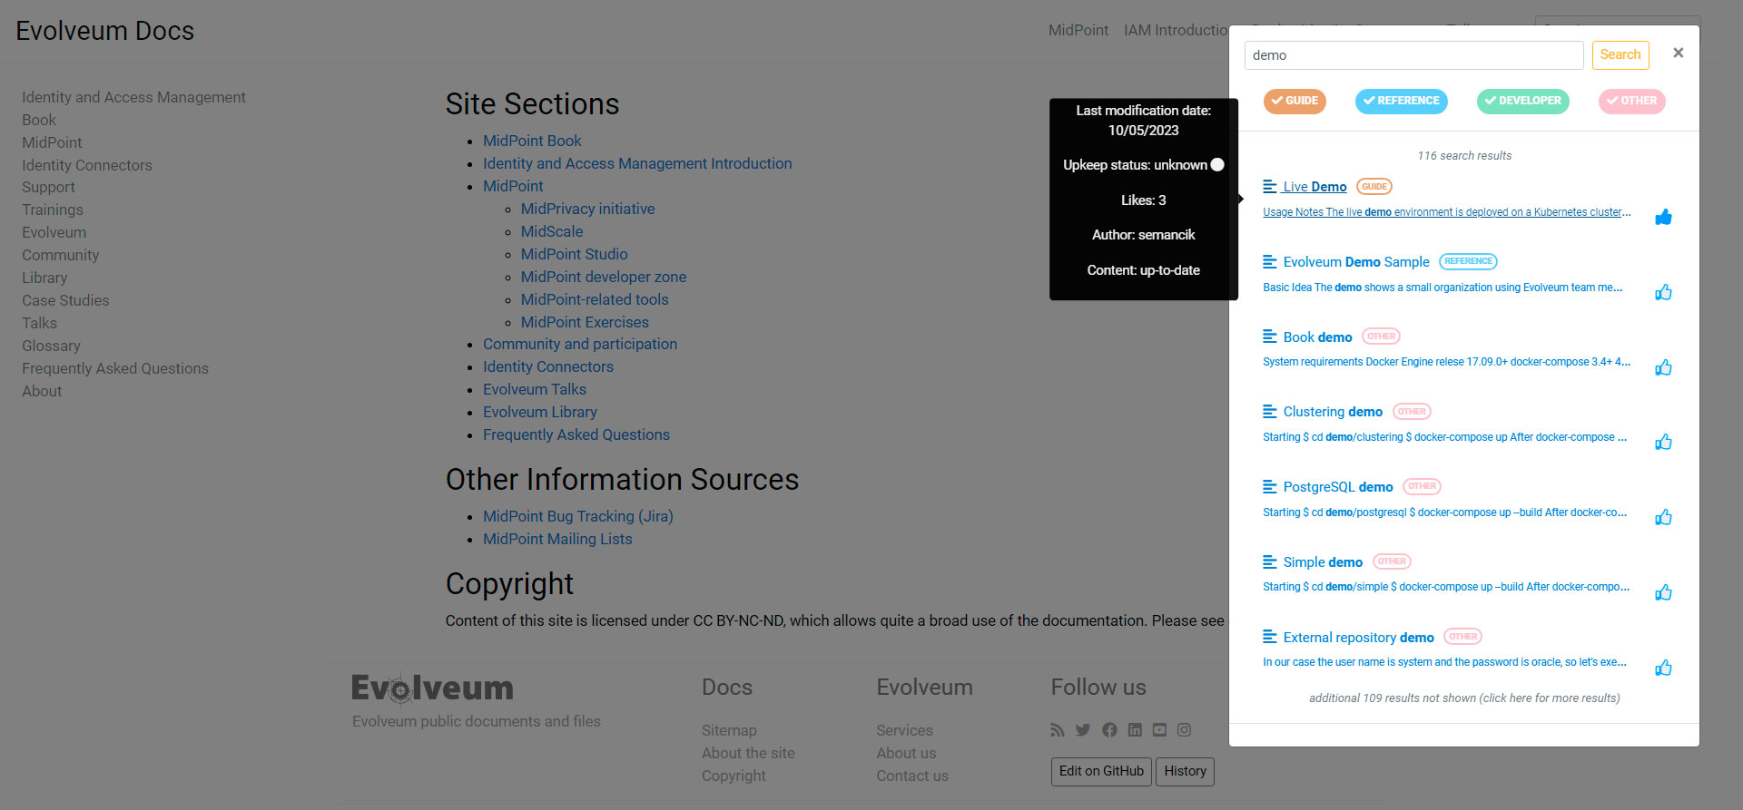This screenshot has width=1743, height=810.
Task: Open MidPoint Exercises link
Action: (585, 322)
